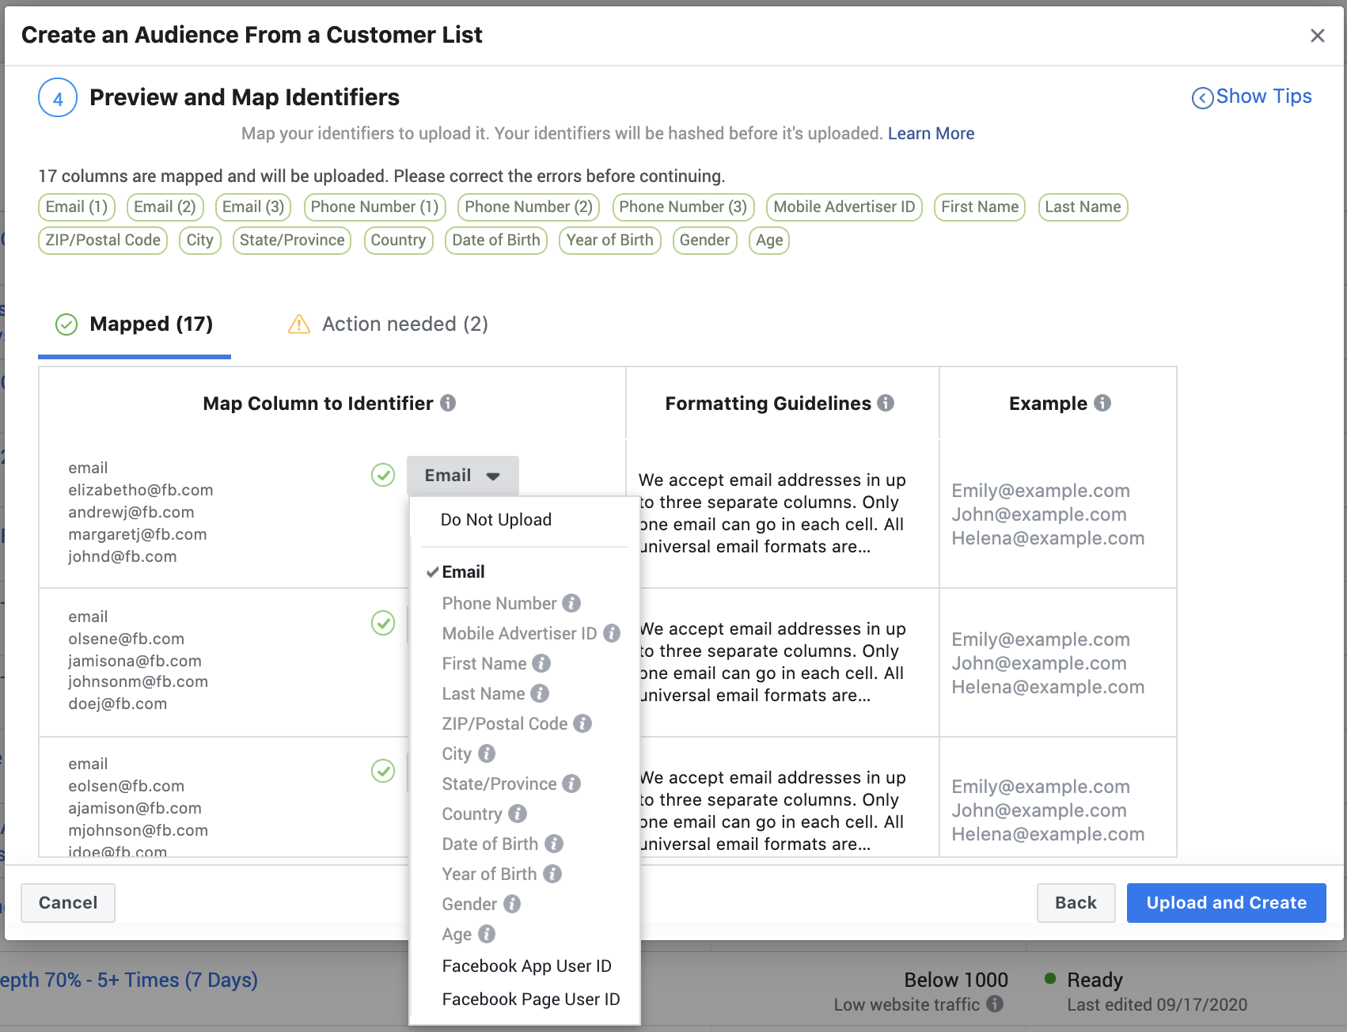Screen dimensions: 1347x1032
Task: Click info icon beside Mobile Advertiser ID option
Action: point(612,633)
